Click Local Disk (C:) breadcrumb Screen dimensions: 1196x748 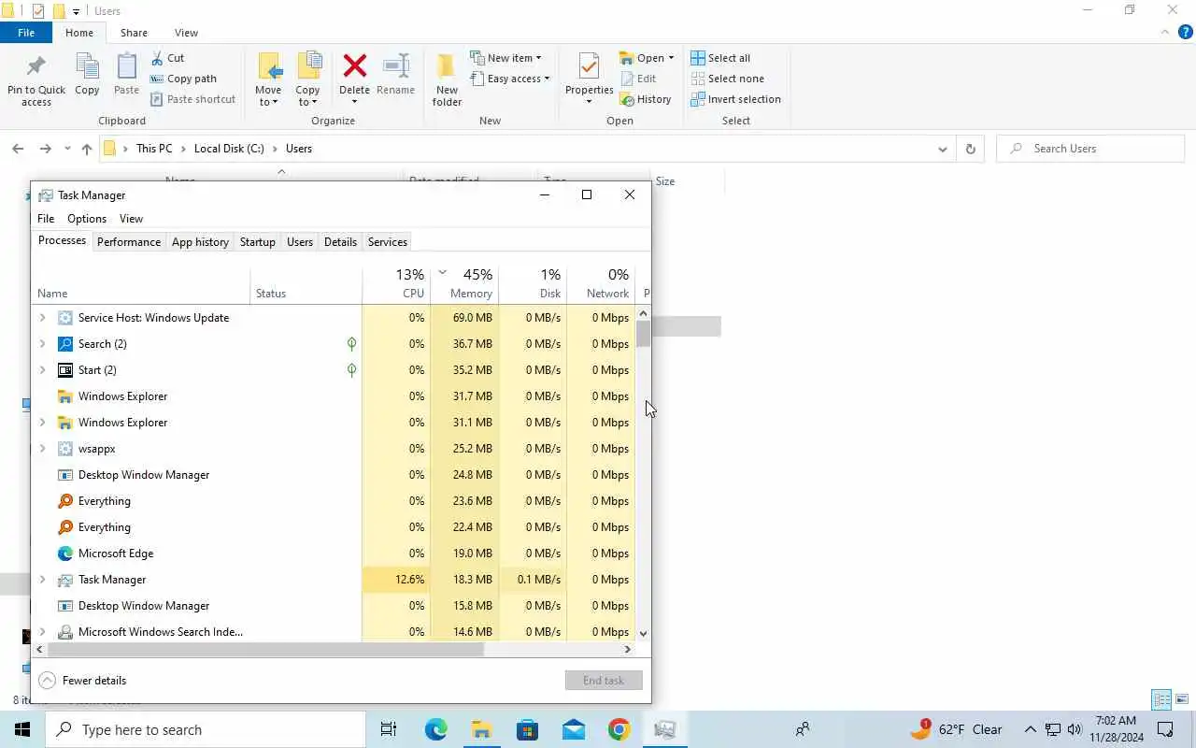point(229,149)
